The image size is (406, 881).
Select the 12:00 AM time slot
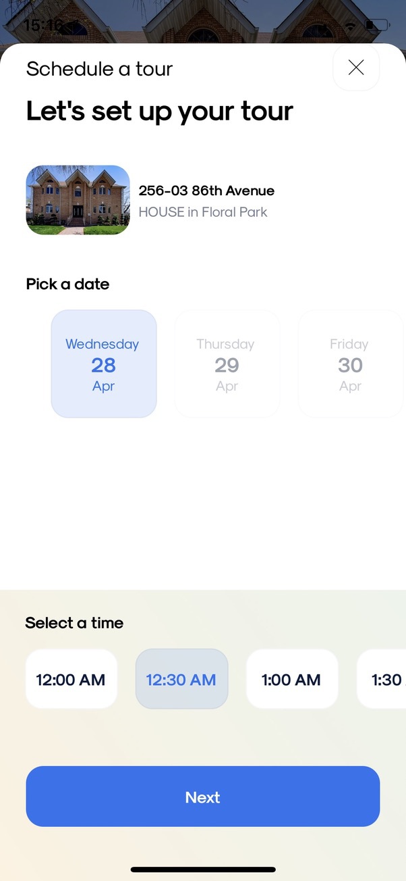71,679
